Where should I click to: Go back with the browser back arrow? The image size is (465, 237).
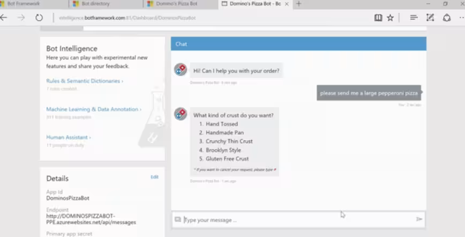tap(3, 18)
